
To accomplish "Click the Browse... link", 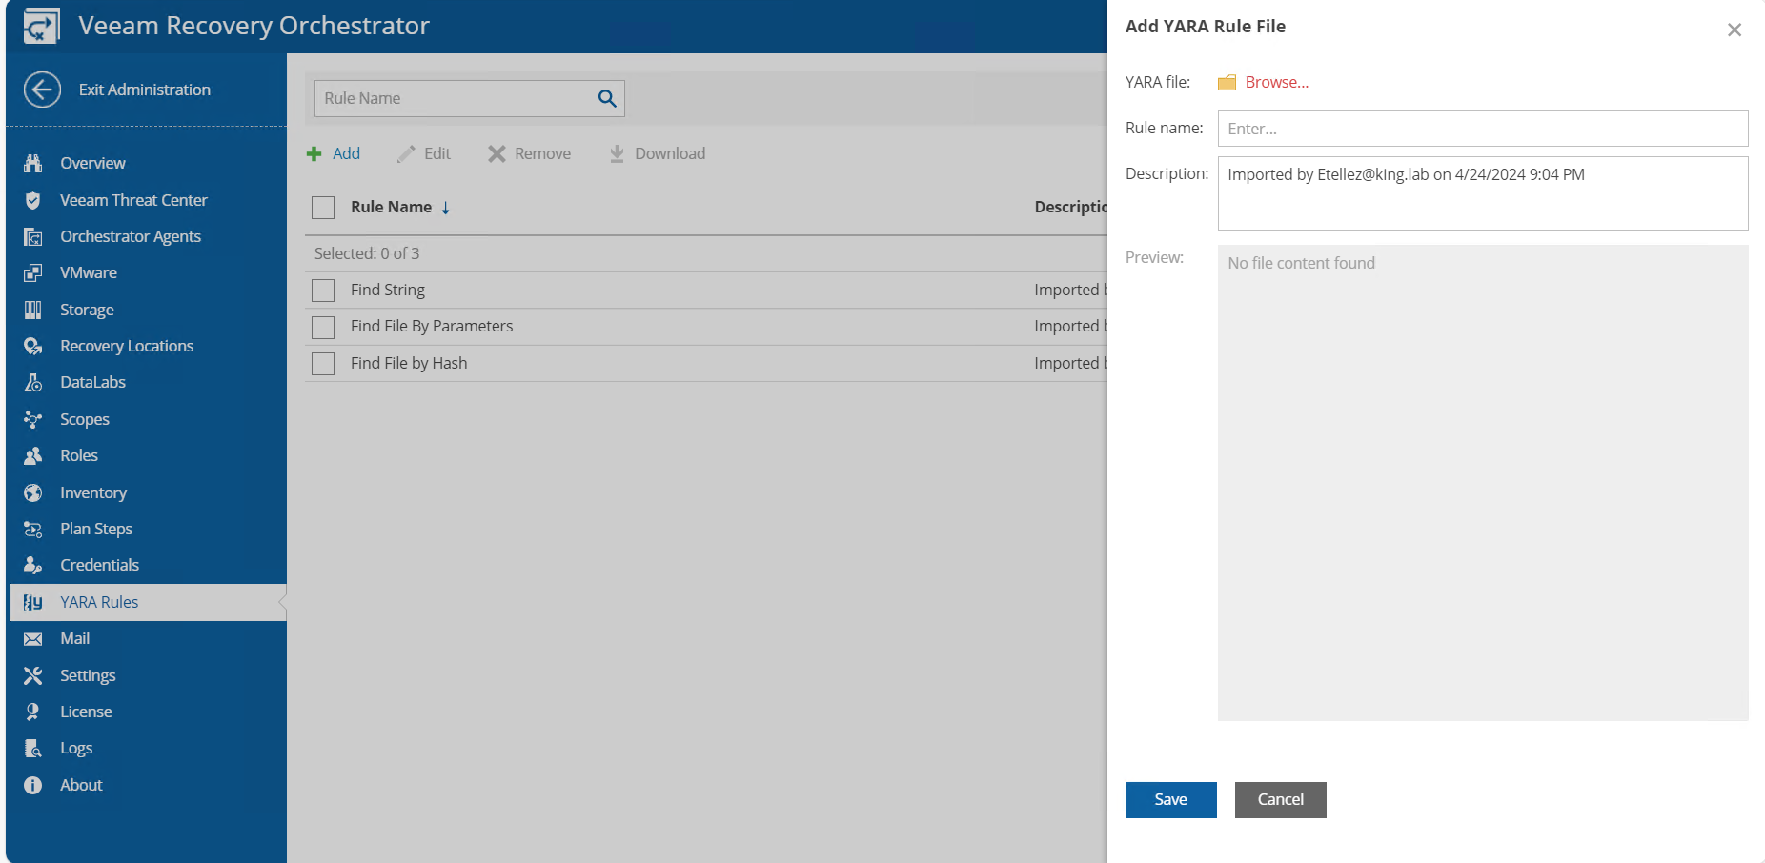I will pos(1276,82).
